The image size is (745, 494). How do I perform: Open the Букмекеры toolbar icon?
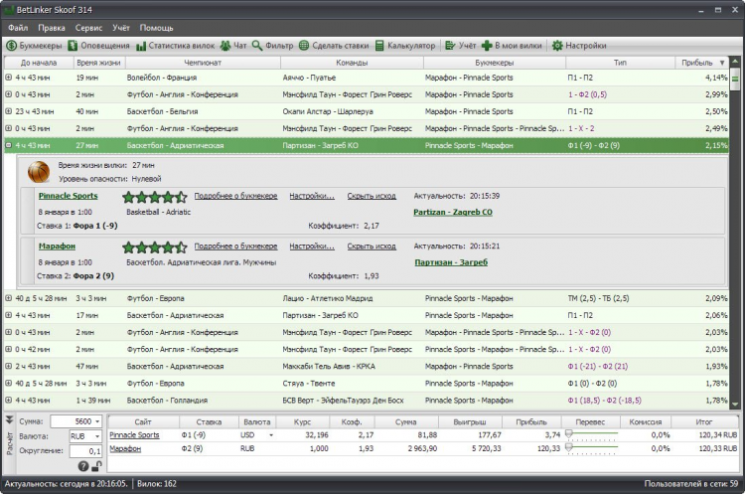pos(11,46)
